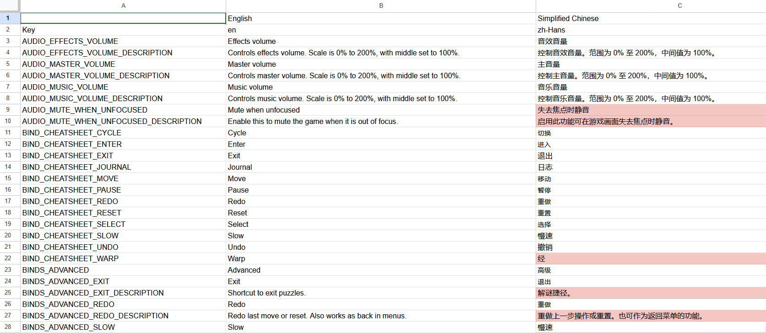Viewport: 766px width, 333px height.
Task: Select row 9 header
Action: 8,110
